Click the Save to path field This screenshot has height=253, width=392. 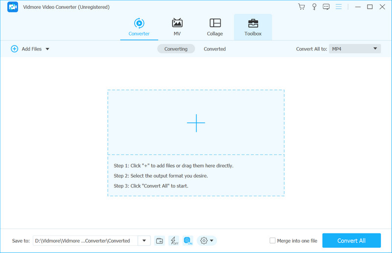tap(85, 241)
